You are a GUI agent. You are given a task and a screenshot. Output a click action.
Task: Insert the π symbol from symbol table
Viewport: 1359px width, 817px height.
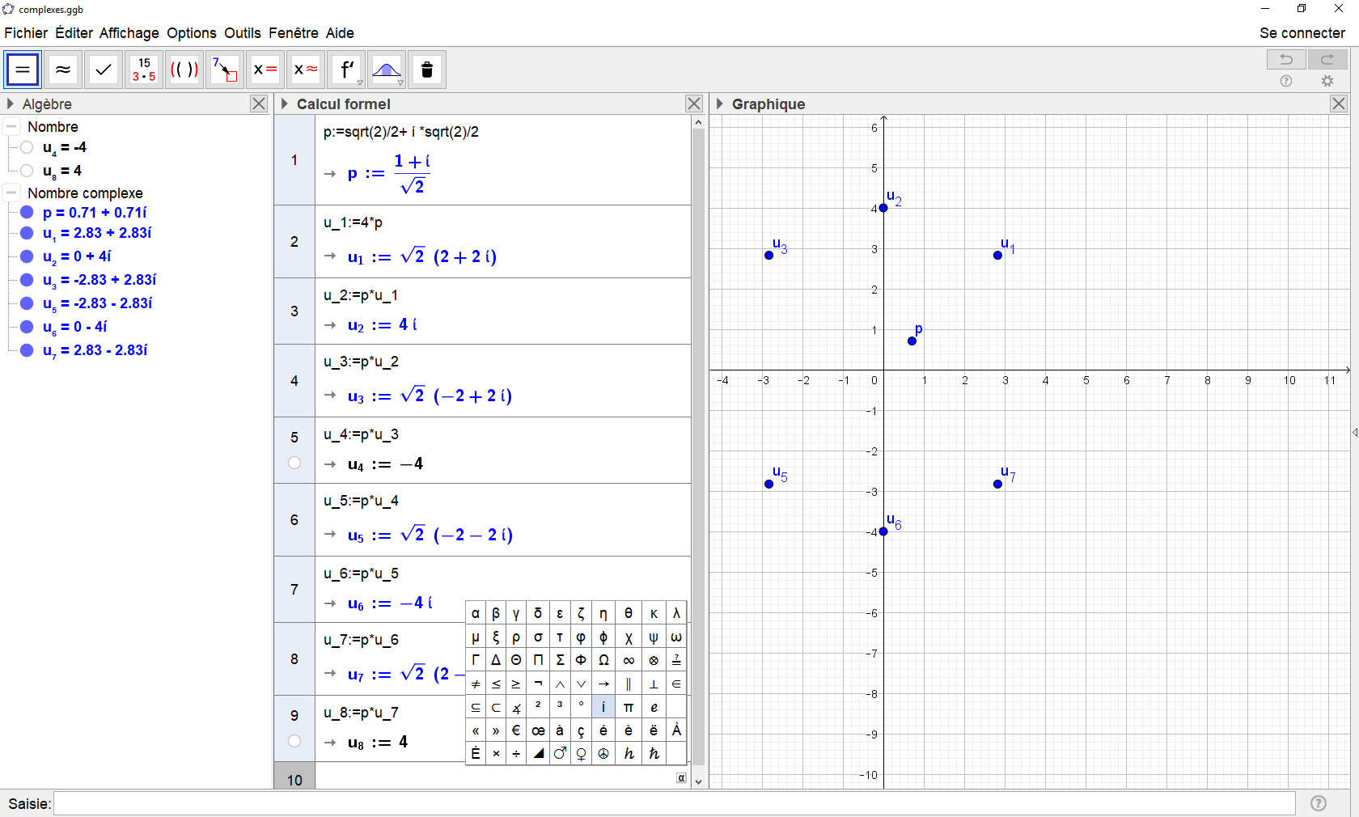tap(628, 707)
